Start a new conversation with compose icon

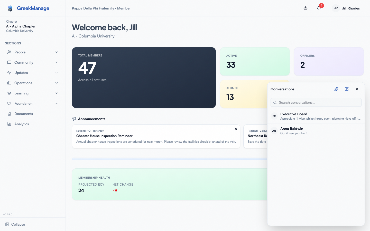[x=347, y=89]
